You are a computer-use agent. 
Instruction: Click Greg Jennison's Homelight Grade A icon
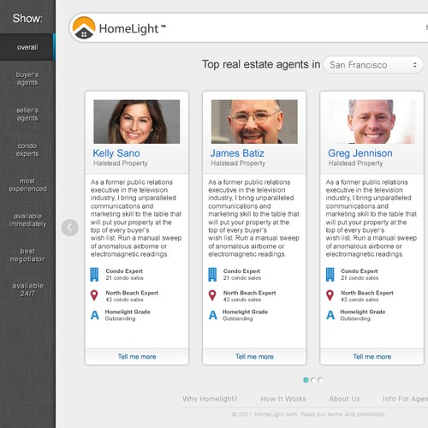(330, 315)
